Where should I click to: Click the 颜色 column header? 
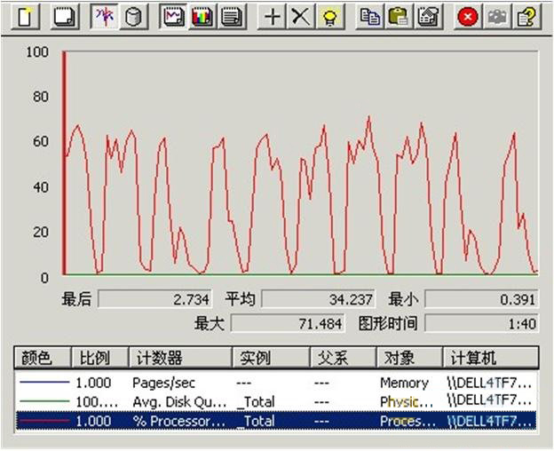(43, 358)
